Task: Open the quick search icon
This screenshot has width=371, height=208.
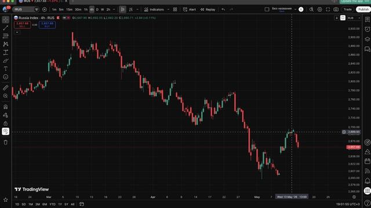Action: [311, 9]
